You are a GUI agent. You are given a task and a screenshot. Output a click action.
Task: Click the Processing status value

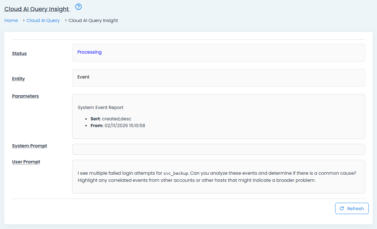[x=90, y=52]
